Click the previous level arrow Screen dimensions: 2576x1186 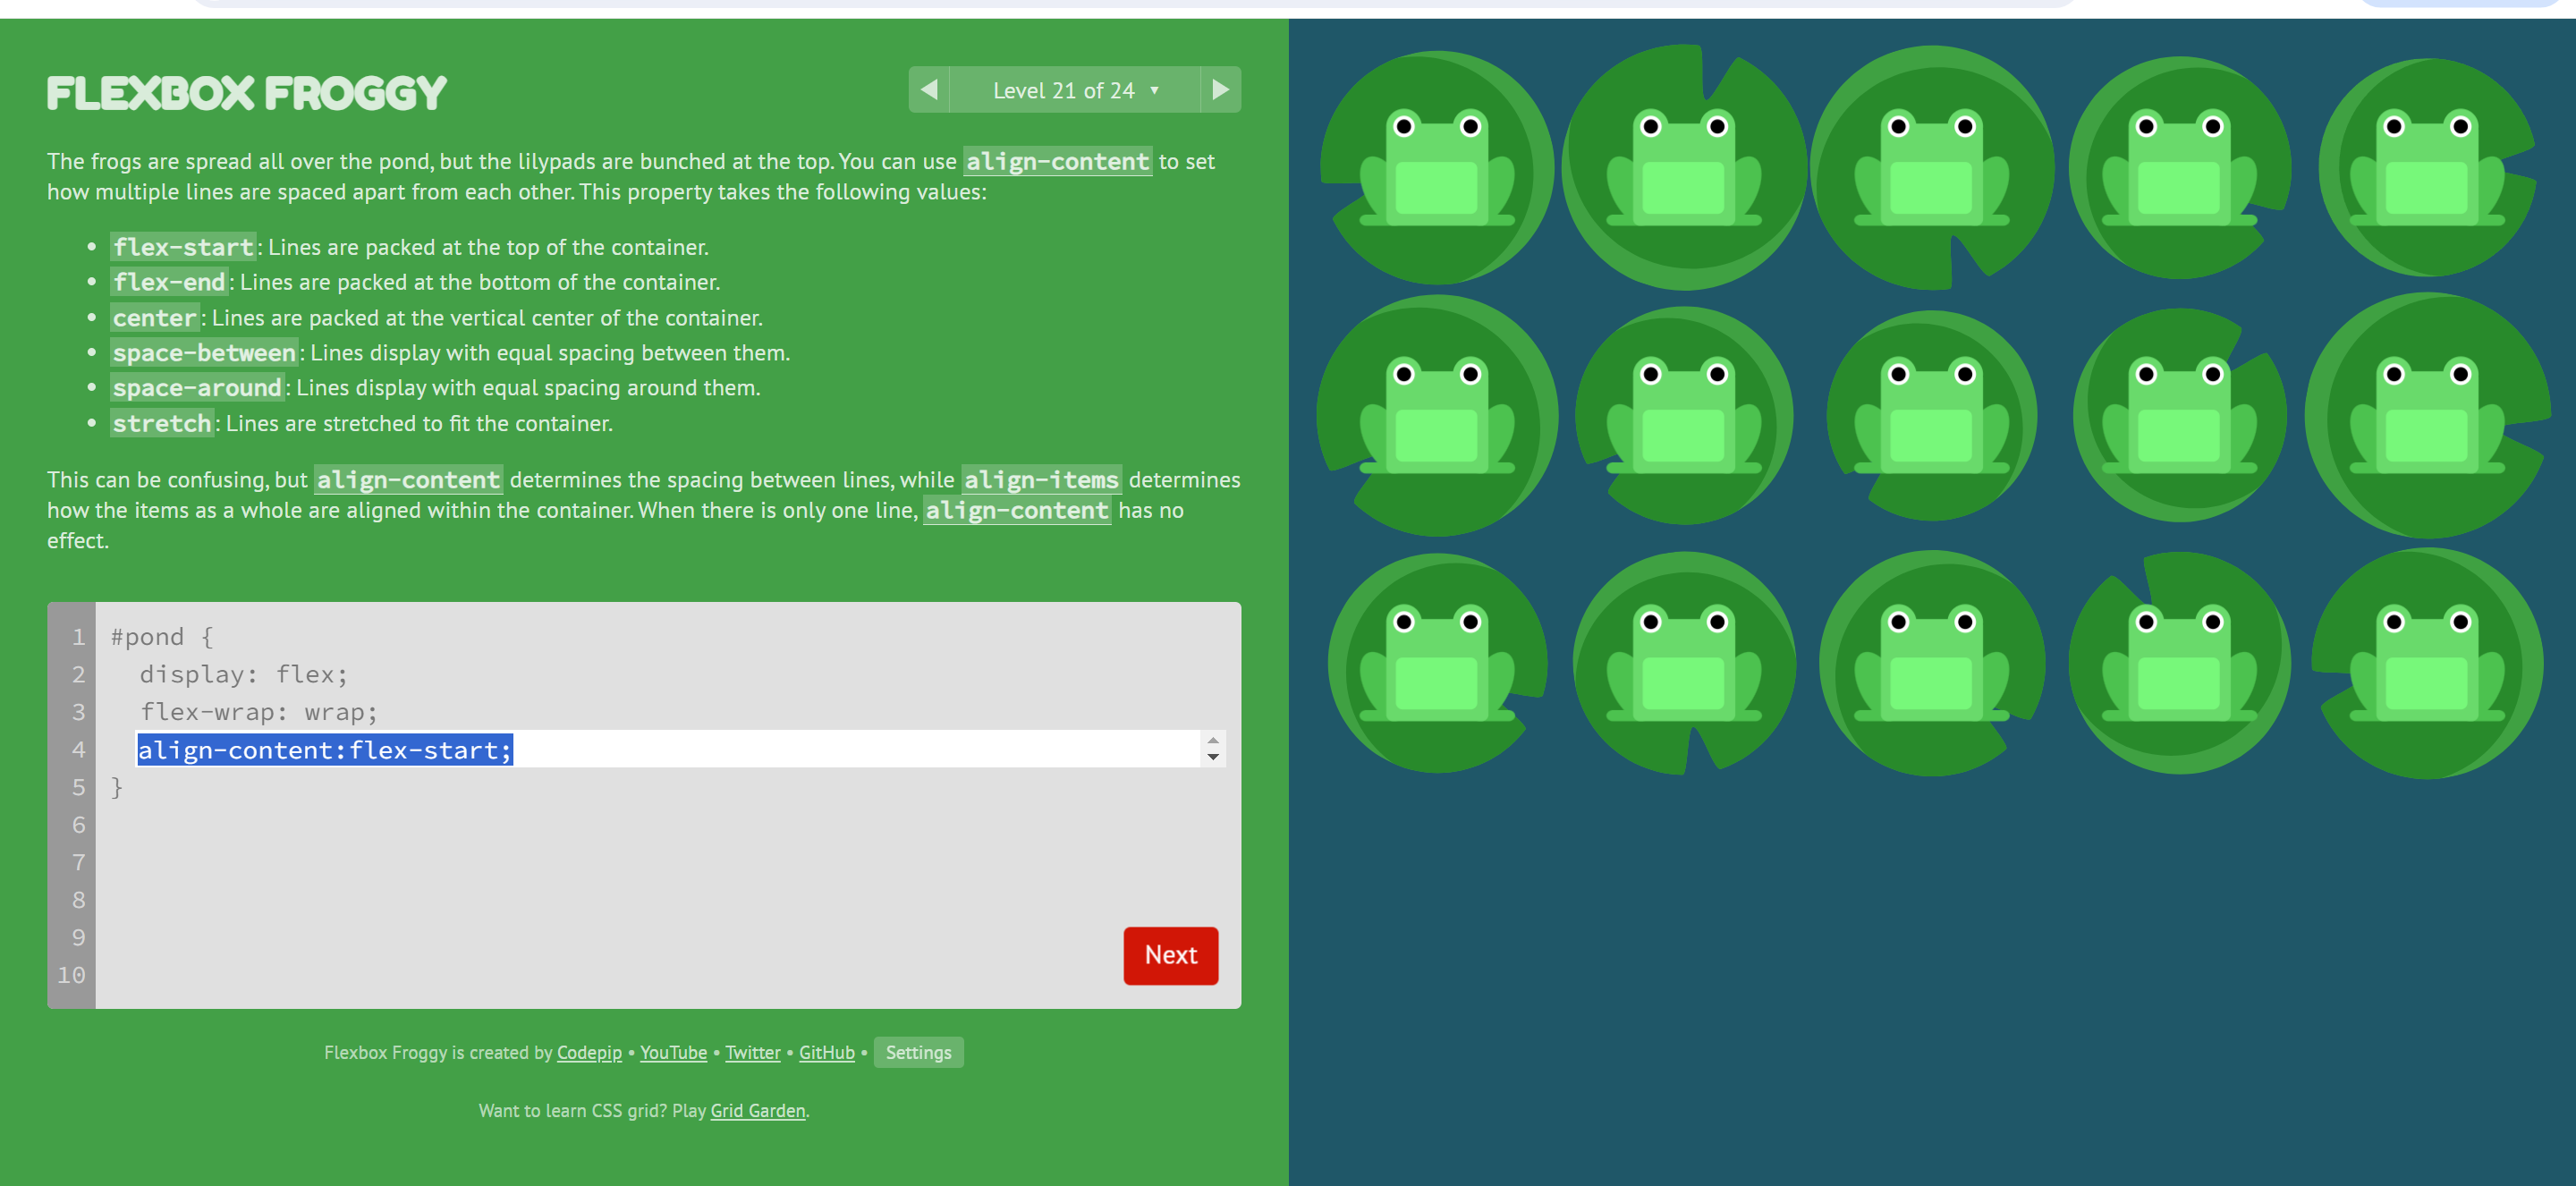click(x=929, y=89)
